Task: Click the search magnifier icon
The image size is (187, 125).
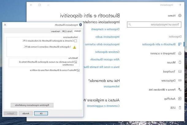Action: tap(130, 25)
